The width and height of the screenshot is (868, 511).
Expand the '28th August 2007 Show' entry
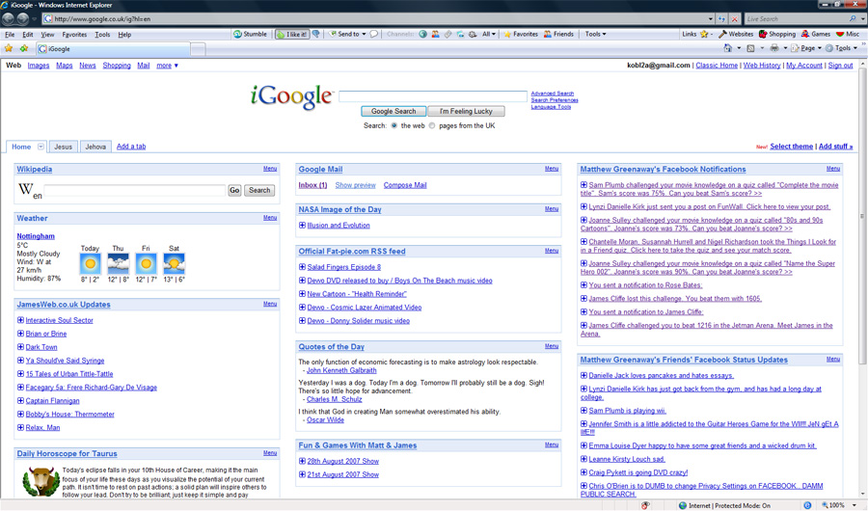coord(302,461)
